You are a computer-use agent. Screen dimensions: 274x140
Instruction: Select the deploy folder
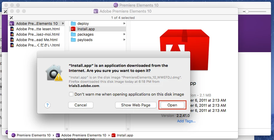(98, 23)
